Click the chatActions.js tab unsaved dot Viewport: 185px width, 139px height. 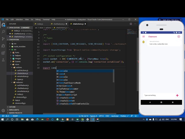coord(85,24)
